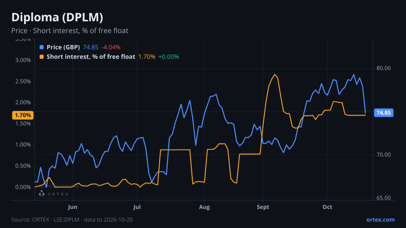The width and height of the screenshot is (406, 228).
Task: Click the Jul x-axis label
Action: pyautogui.click(x=137, y=207)
